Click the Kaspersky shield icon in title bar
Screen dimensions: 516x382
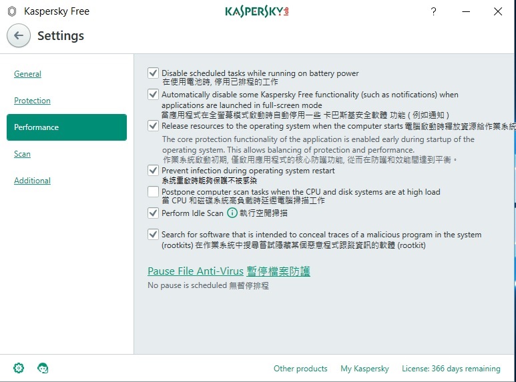pos(12,11)
